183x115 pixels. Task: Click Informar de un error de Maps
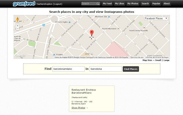pos(157,57)
